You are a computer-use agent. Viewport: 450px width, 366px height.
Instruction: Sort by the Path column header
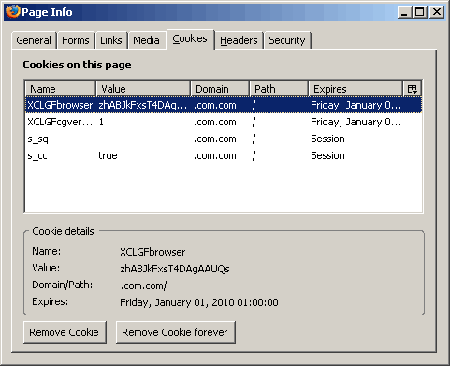point(279,89)
